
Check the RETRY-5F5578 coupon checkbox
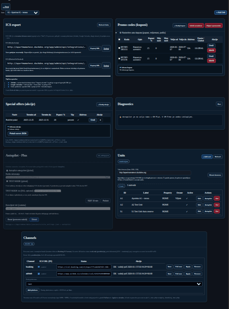(x=119, y=59)
